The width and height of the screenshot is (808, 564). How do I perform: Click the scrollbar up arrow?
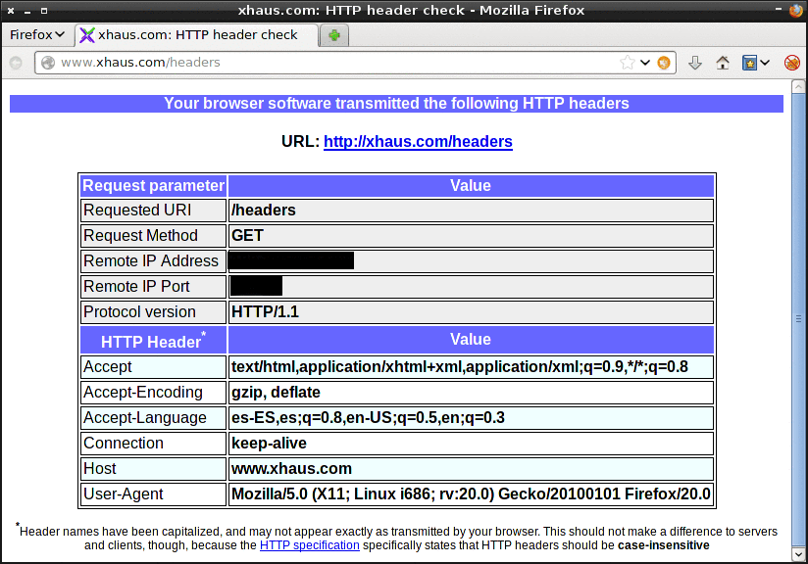pyautogui.click(x=798, y=87)
